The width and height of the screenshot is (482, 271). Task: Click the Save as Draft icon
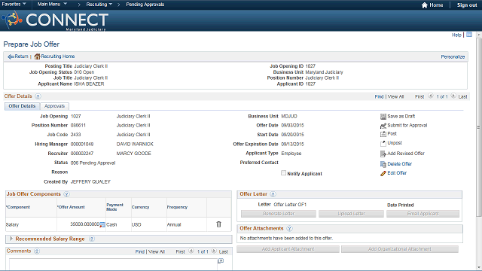click(x=383, y=117)
